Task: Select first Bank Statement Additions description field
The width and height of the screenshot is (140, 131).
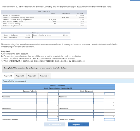Action: pyautogui.click(x=76, y=100)
